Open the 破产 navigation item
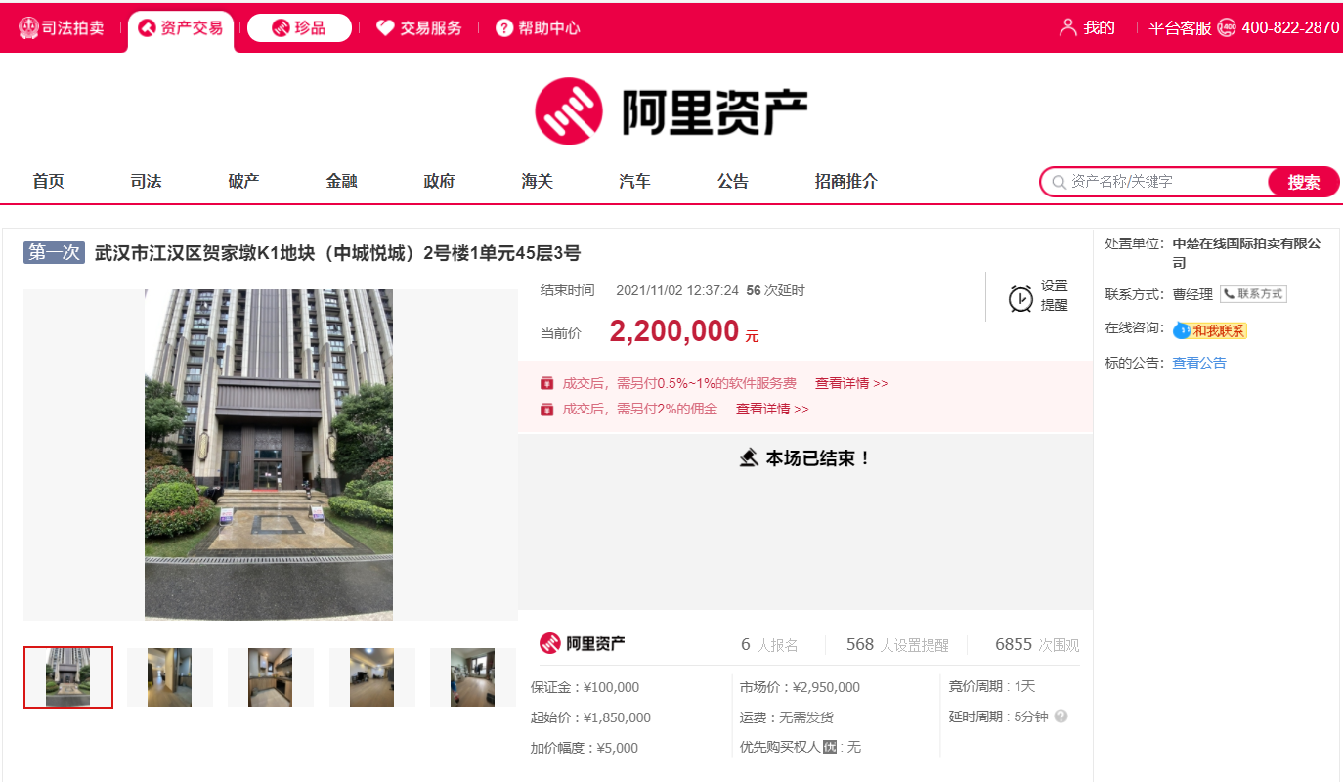The height and width of the screenshot is (782, 1343). coord(243,181)
